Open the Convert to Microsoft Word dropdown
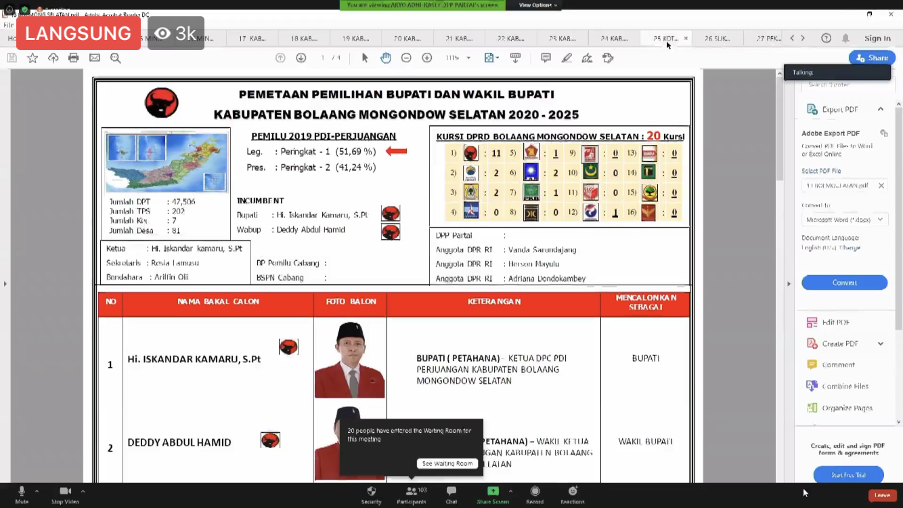Screen dimensions: 903x508 (x=844, y=219)
